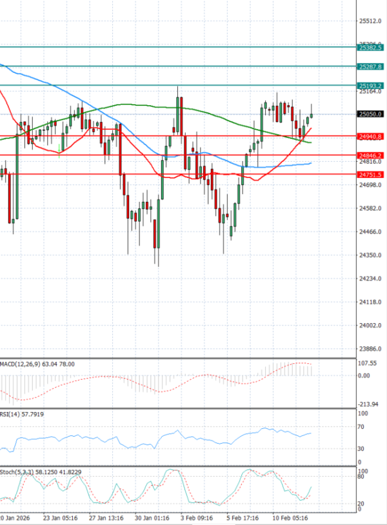The height and width of the screenshot is (525, 387).
Task: Click the 24751.5 red support label
Action: click(x=370, y=175)
